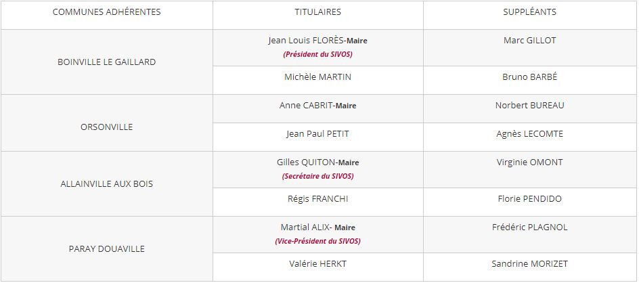Click the SUPPLÉANTS column header

pyautogui.click(x=529, y=12)
